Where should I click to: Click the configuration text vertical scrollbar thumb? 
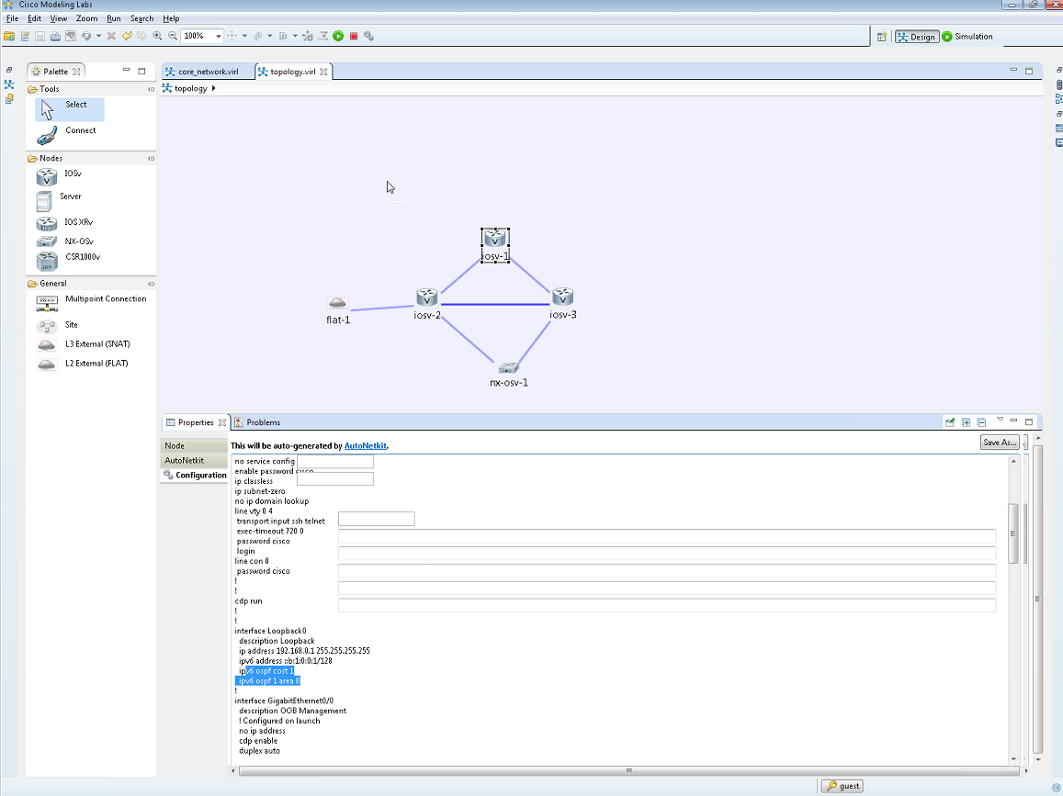[1013, 533]
